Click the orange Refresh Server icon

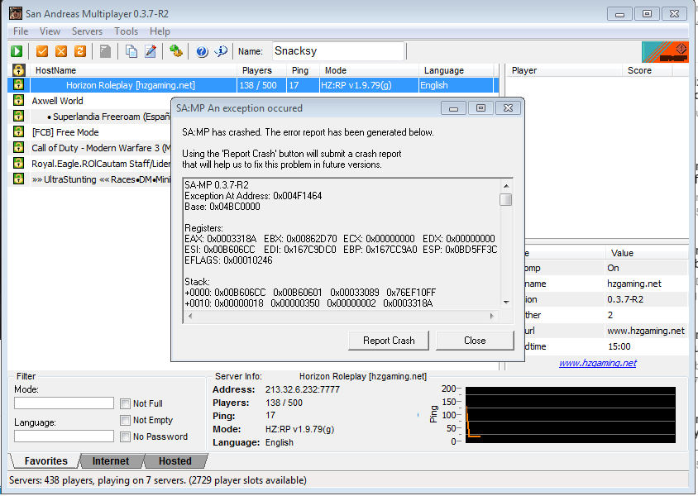pyautogui.click(x=80, y=51)
